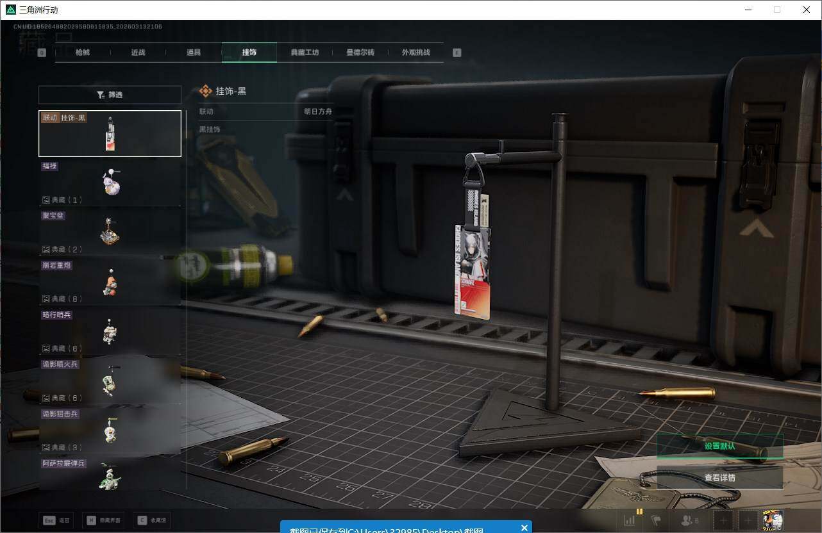
Task: Open the bar-chart stats icon
Action: click(630, 521)
